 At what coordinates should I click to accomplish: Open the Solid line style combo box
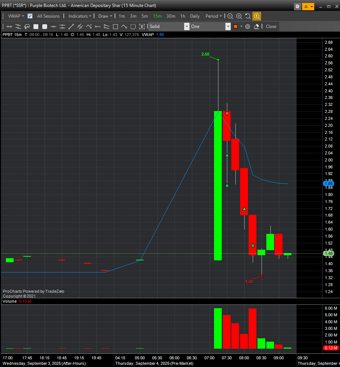[x=169, y=26]
